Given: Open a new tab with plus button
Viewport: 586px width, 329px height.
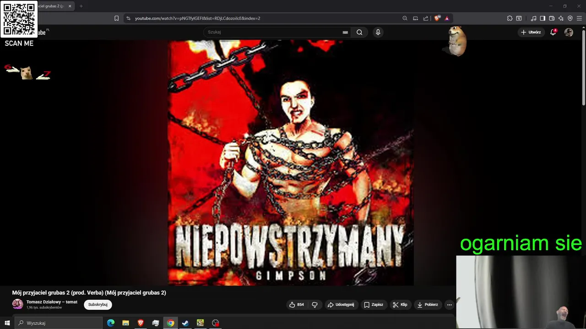Looking at the screenshot, I should (x=81, y=6).
